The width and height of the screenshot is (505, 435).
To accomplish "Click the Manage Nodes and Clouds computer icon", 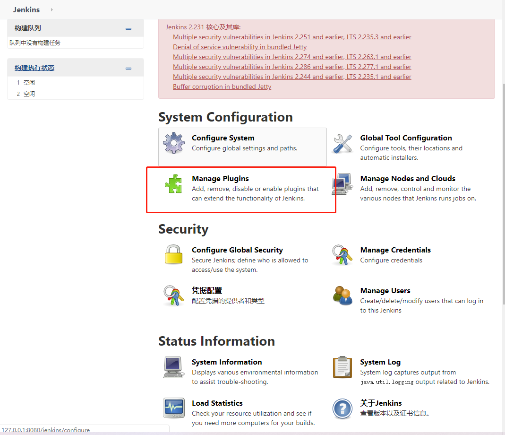I will 342,184.
